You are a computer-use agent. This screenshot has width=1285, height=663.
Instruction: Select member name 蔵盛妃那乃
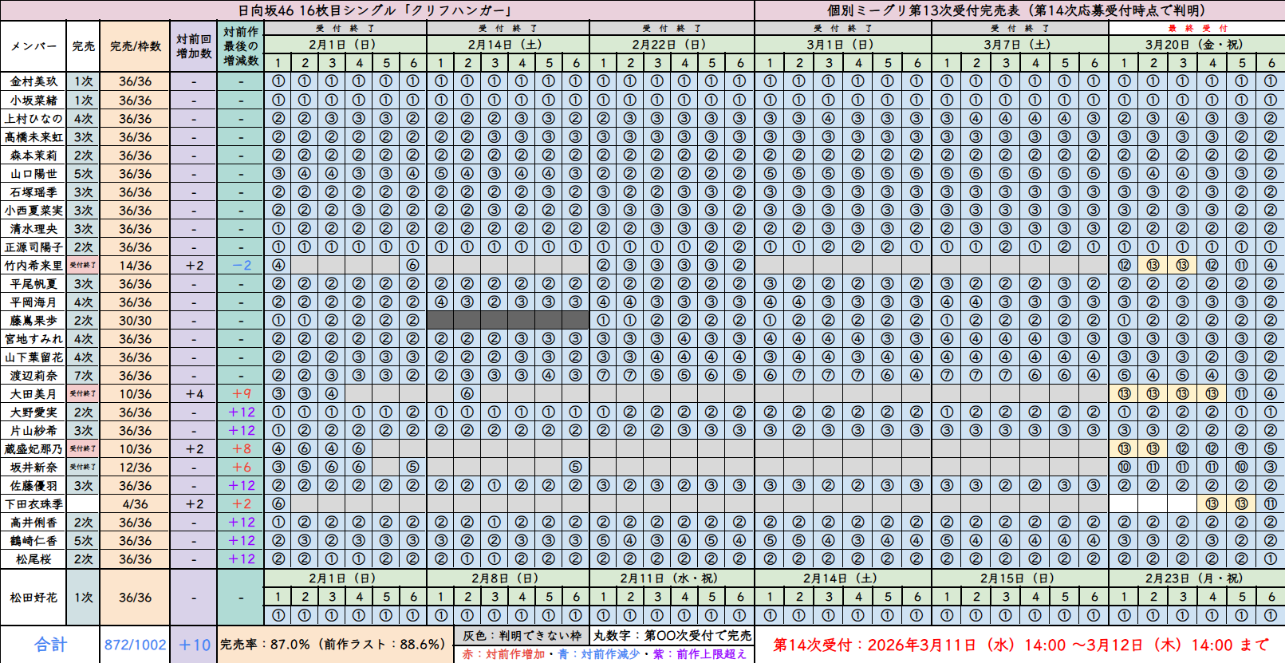coord(34,449)
